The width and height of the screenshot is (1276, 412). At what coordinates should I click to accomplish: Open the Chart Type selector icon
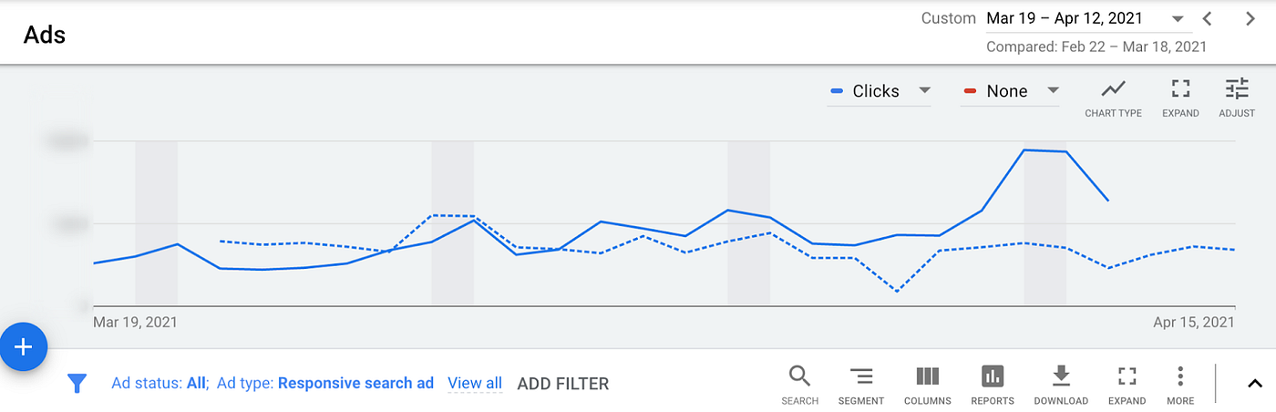click(1113, 89)
